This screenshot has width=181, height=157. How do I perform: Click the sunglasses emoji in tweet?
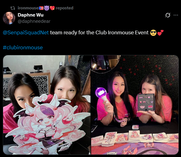click(x=153, y=33)
